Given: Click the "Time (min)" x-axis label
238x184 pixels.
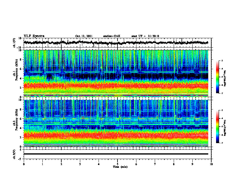Looking at the screenshot, I should pyautogui.click(x=120, y=167).
